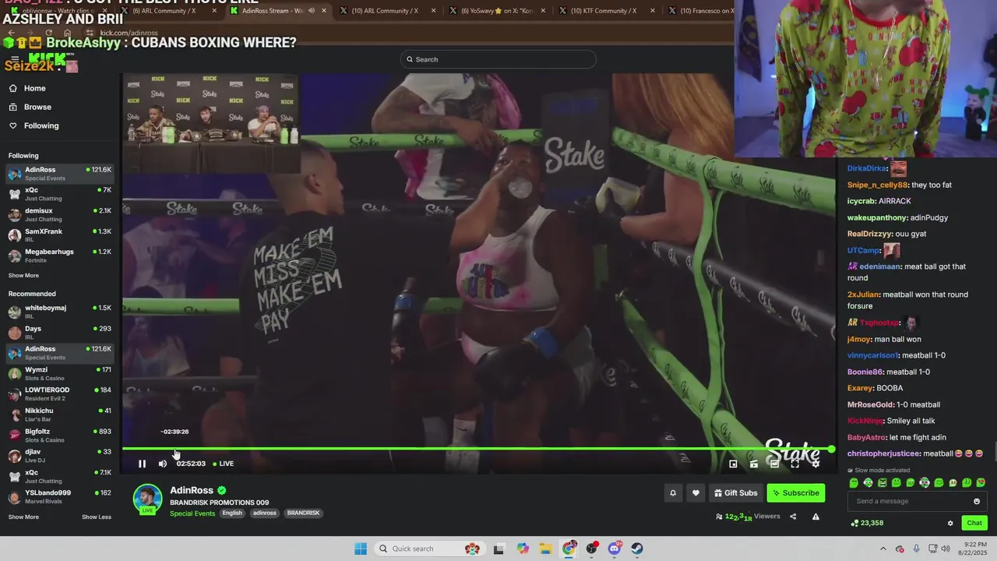Open djlav Live DJ channel
Viewport: 997px width, 561px height.
point(60,456)
